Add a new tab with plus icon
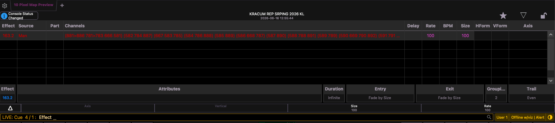This screenshot has width=555, height=123. click(62, 5)
